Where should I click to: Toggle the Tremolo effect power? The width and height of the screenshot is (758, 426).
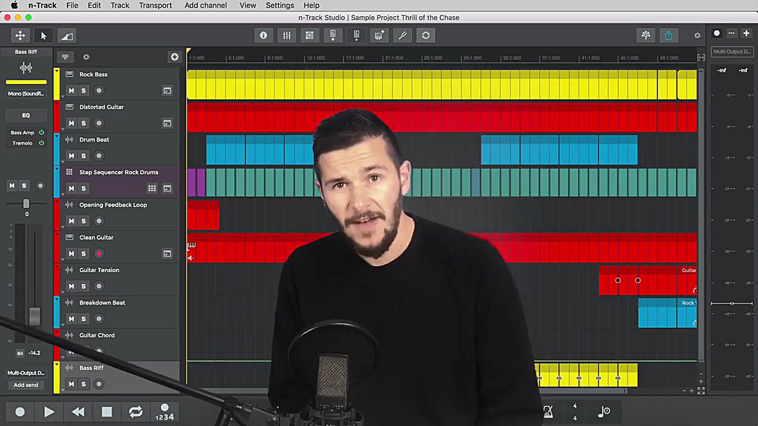tap(41, 143)
